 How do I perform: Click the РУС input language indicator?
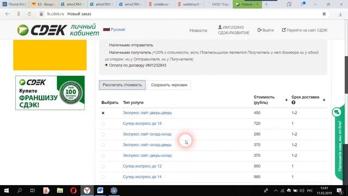pos(310,191)
